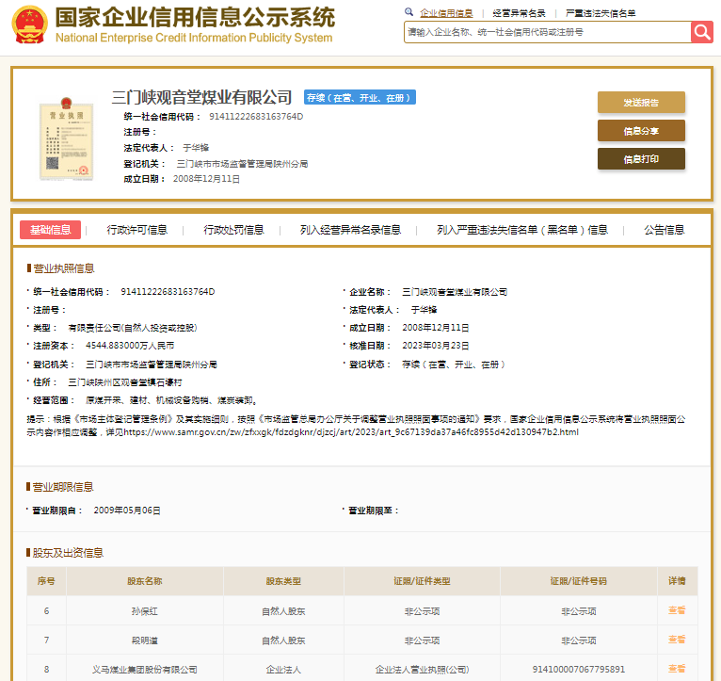The image size is (721, 681).
Task: Click the enterprise name search input field
Action: (x=546, y=32)
